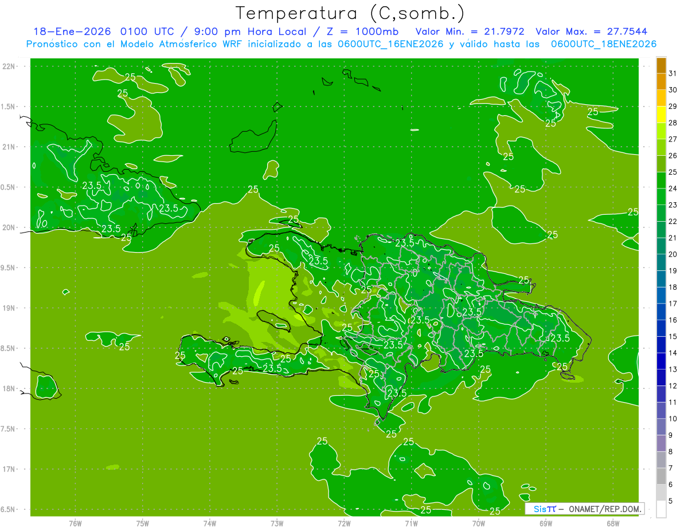Image resolution: width=688 pixels, height=531 pixels.
Task: Click legend value "28"
Action: [x=673, y=123]
